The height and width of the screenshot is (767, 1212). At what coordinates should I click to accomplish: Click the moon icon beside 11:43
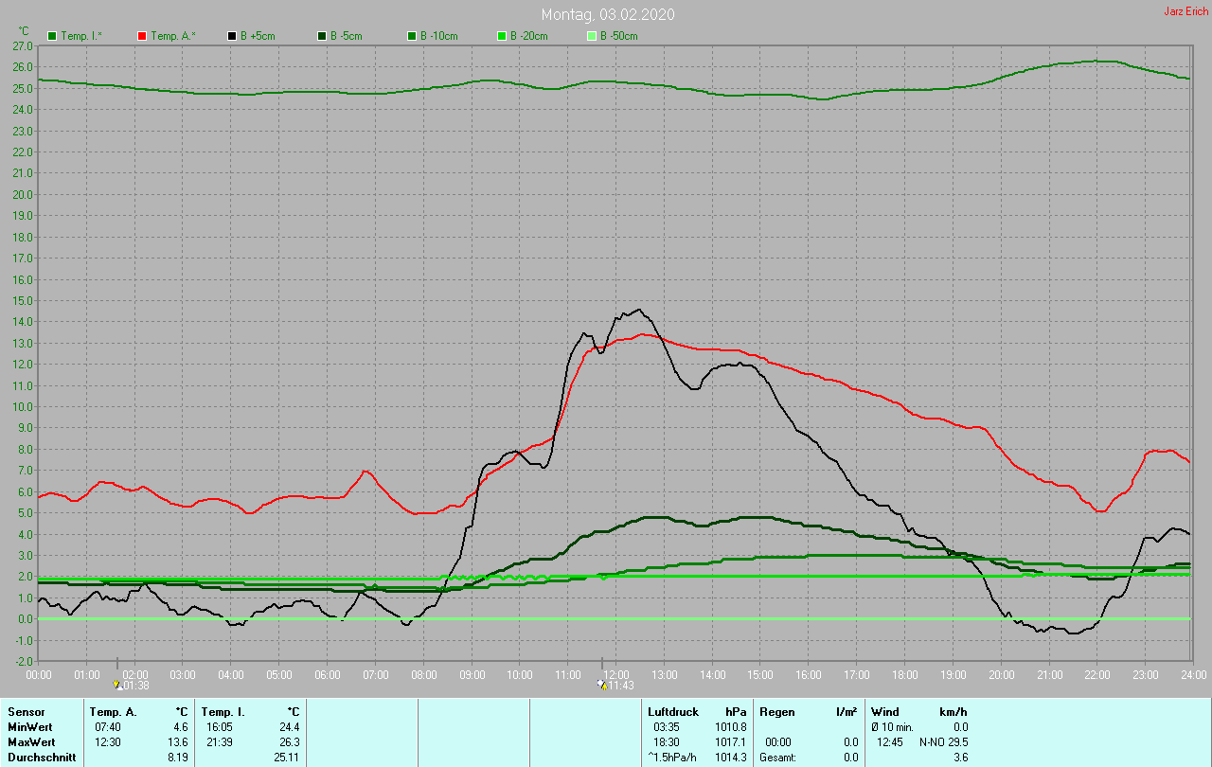pyautogui.click(x=601, y=684)
